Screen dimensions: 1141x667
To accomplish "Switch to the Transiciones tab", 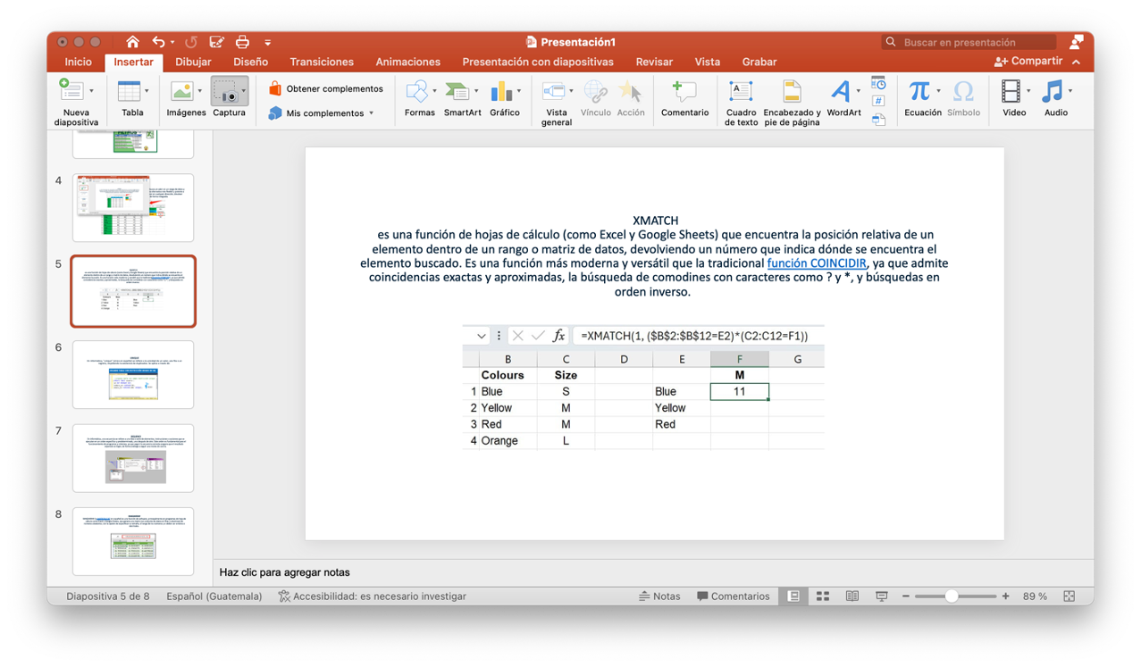I will pos(322,63).
